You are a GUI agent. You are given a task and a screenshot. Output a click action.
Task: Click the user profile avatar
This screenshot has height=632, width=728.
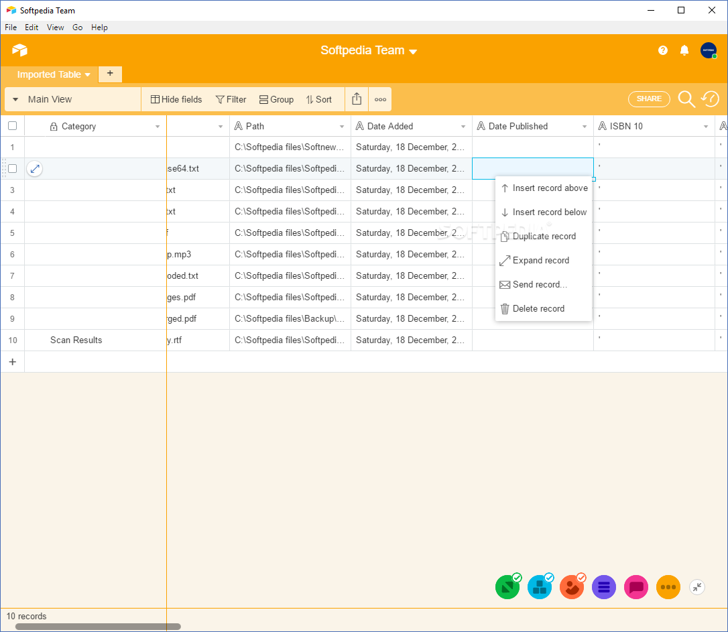click(708, 50)
